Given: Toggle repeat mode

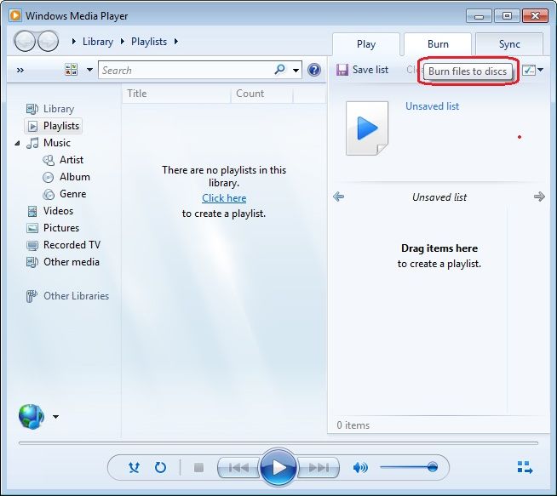Looking at the screenshot, I should [x=160, y=467].
